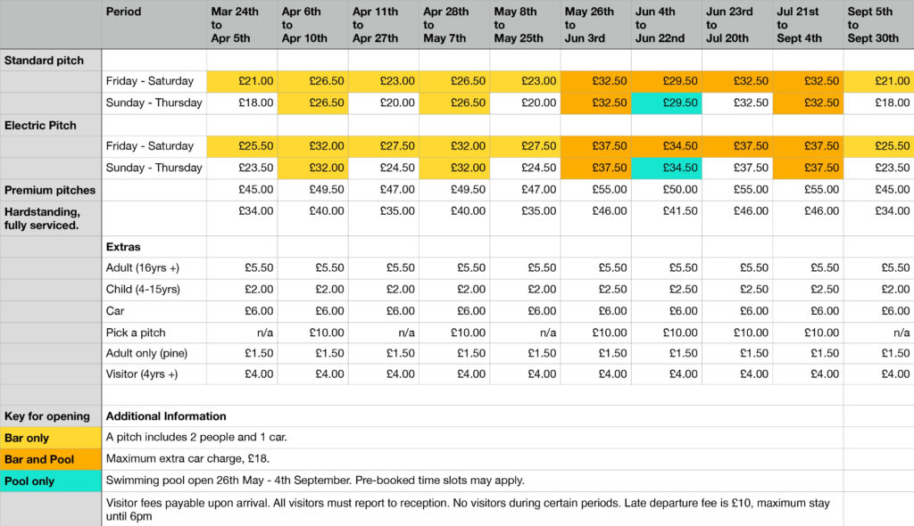Select the "Standard pitch" row label

(x=51, y=61)
